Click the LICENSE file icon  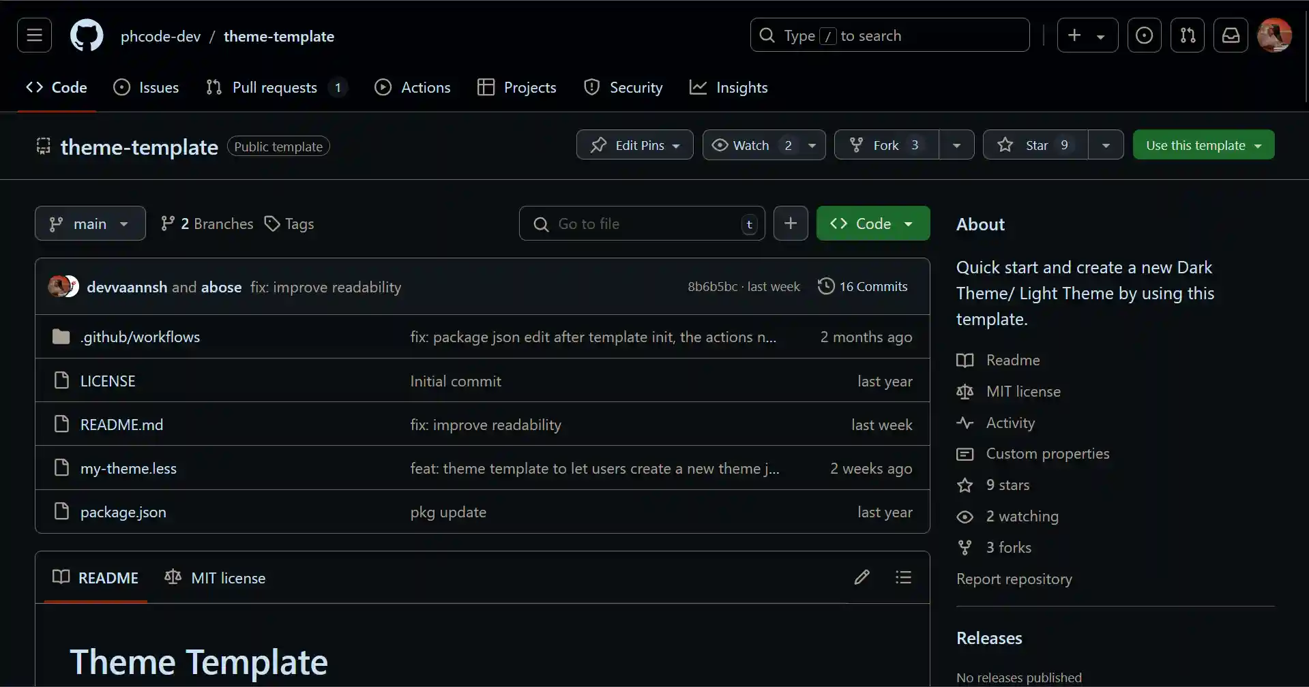(x=61, y=380)
